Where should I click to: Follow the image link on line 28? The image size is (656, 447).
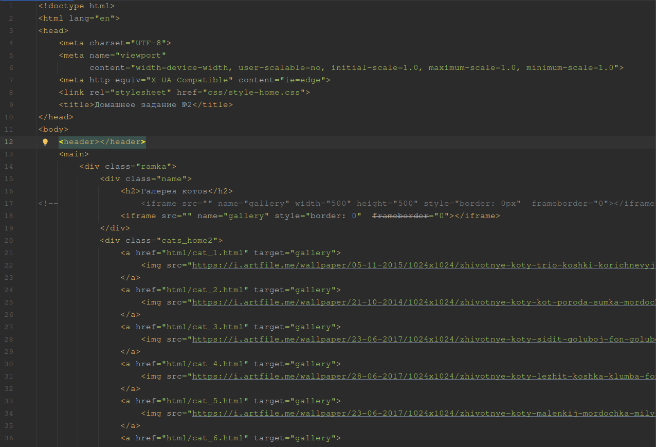[422, 339]
